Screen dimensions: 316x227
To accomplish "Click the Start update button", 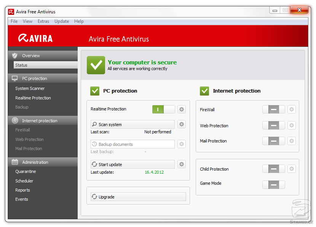I will [x=132, y=164].
